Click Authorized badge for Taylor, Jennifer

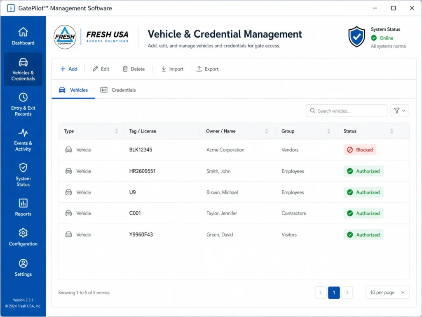pos(363,213)
